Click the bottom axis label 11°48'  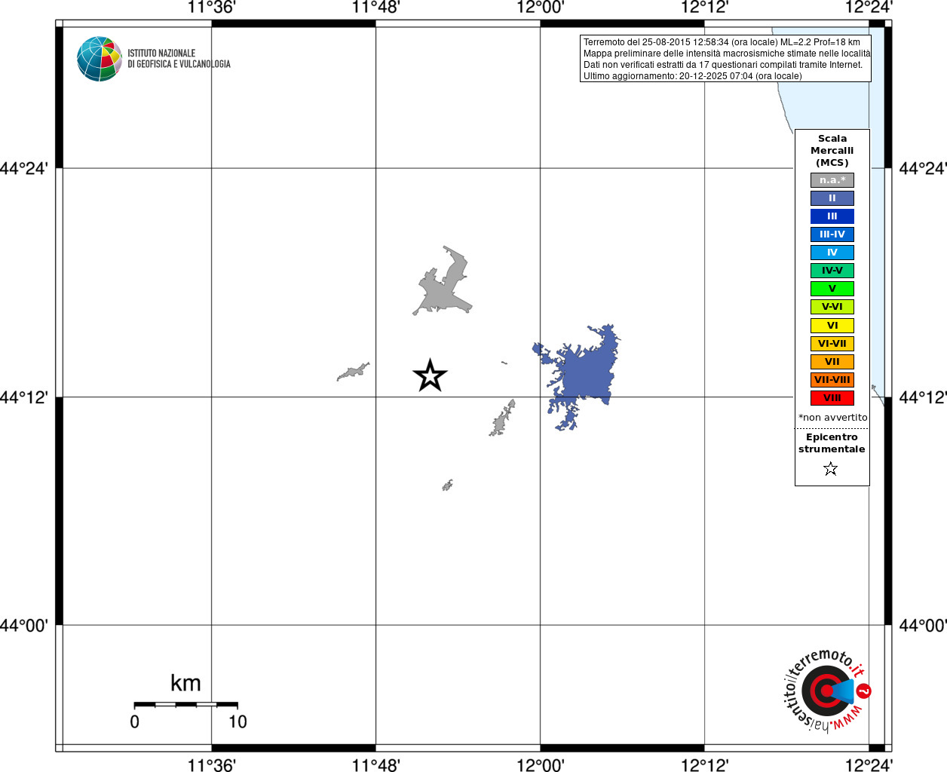(x=376, y=764)
